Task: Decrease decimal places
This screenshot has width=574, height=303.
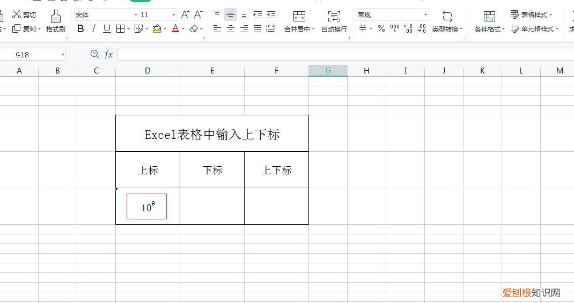Action: point(422,28)
